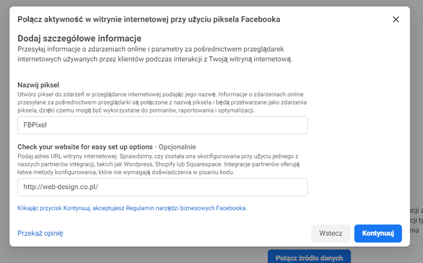Focus the pixel name field containing FBPixel

(162, 125)
